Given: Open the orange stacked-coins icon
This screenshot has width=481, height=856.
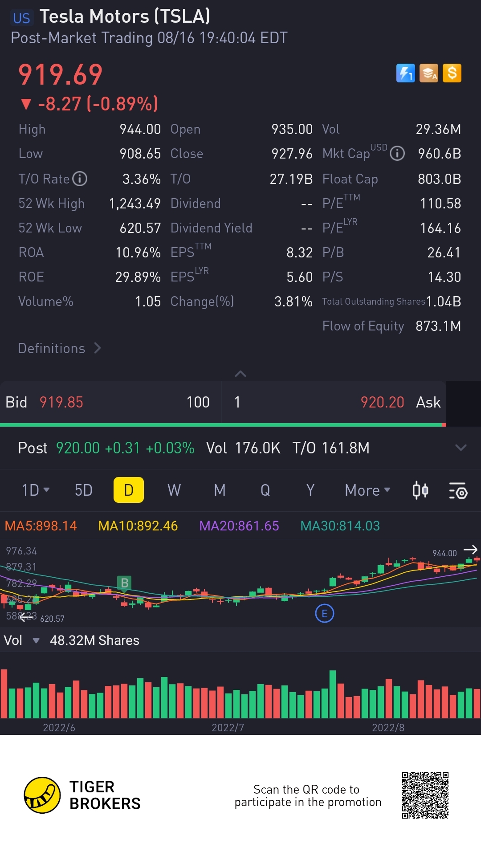Looking at the screenshot, I should [x=429, y=73].
